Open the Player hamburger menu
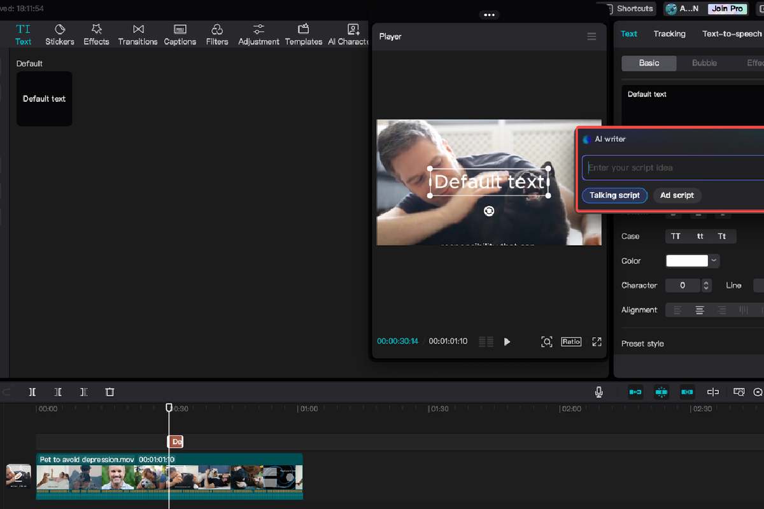764x509 pixels. pos(591,37)
